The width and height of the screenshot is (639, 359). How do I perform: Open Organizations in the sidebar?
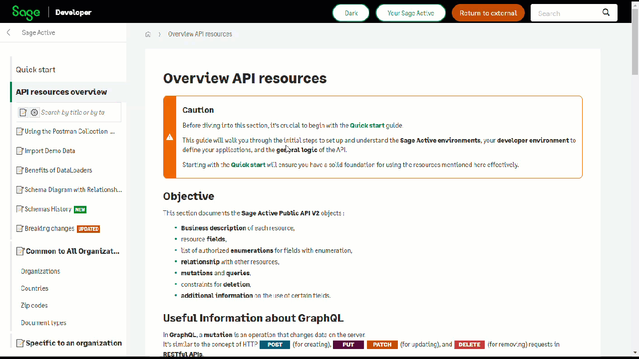click(x=40, y=272)
